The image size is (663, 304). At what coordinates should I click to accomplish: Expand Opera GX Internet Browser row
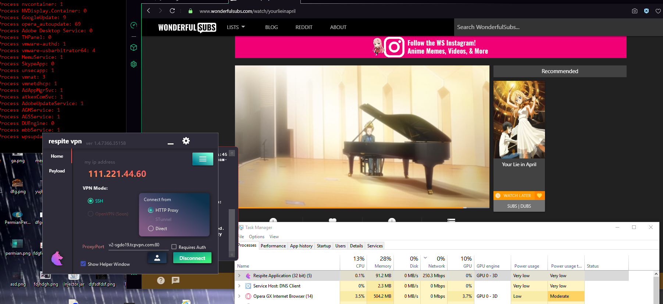click(239, 296)
